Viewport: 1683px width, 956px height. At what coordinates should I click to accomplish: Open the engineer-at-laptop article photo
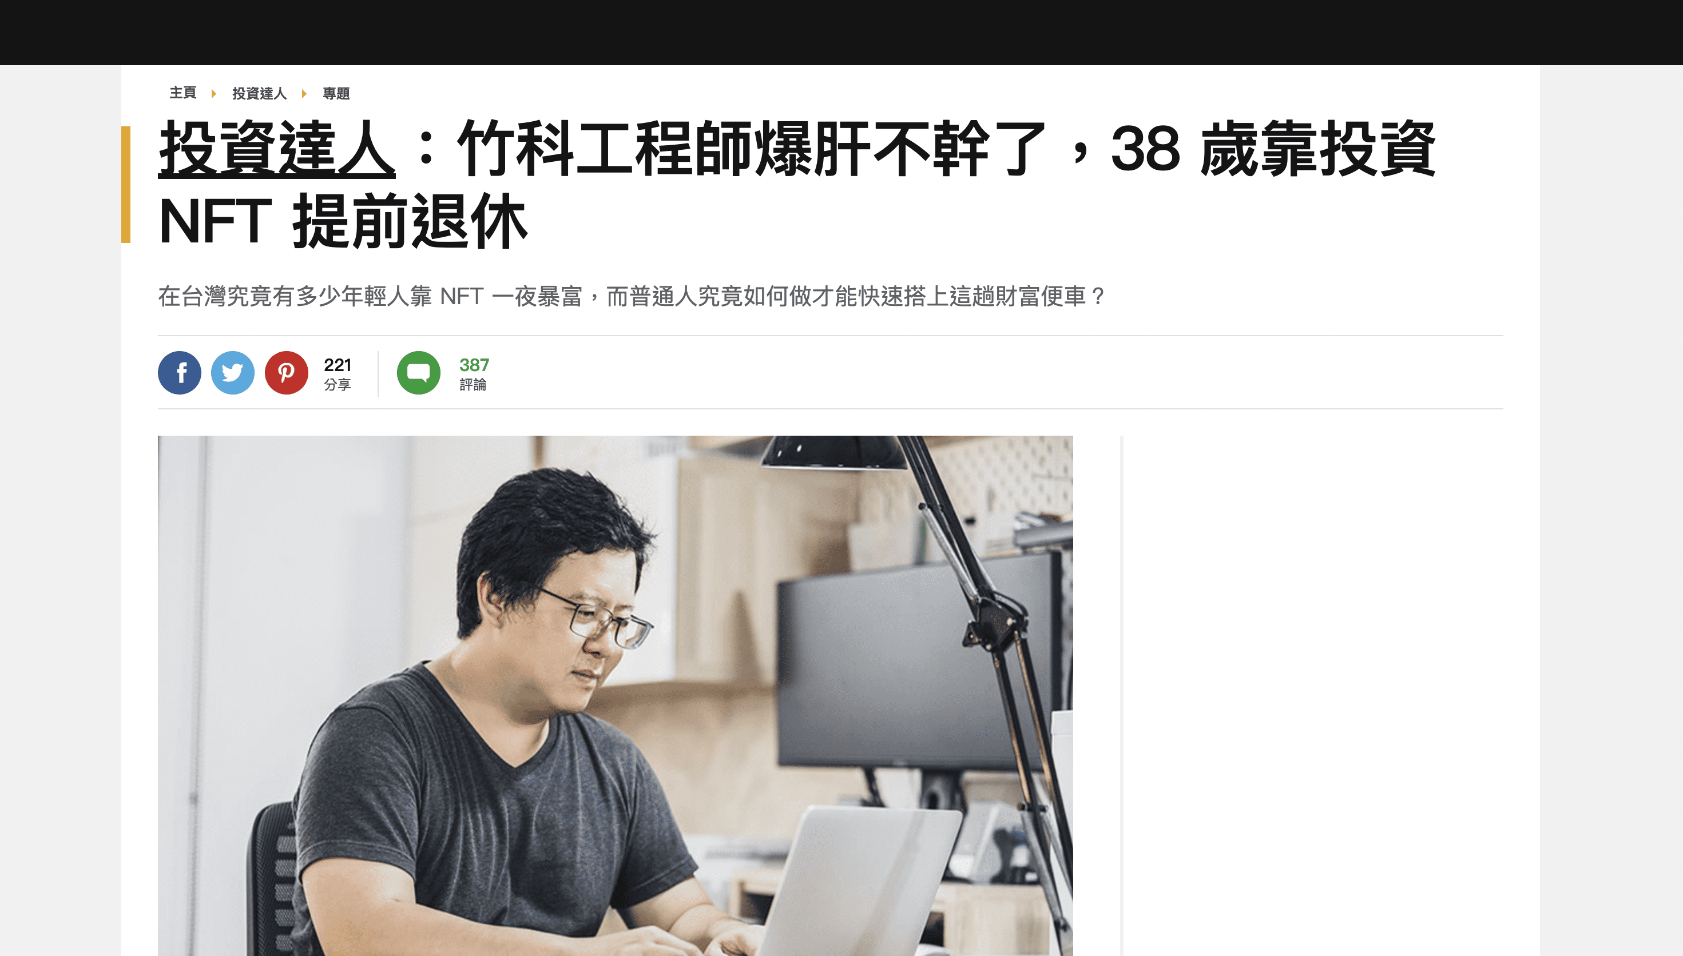point(615,695)
